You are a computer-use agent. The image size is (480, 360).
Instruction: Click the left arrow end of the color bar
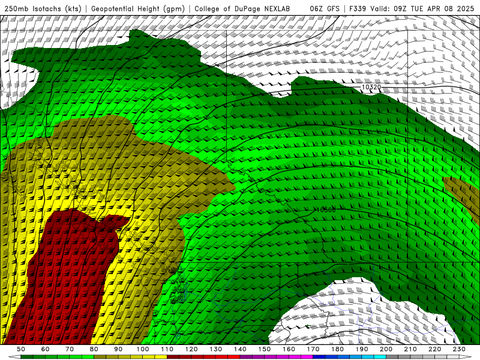pos(14,357)
